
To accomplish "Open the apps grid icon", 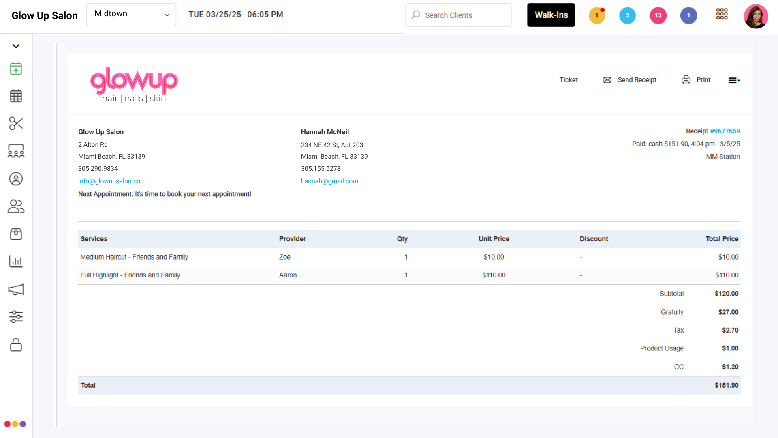I will 722,14.
